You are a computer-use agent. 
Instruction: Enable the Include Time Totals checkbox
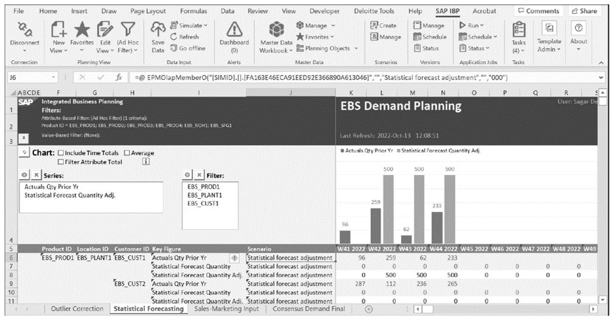61,153
